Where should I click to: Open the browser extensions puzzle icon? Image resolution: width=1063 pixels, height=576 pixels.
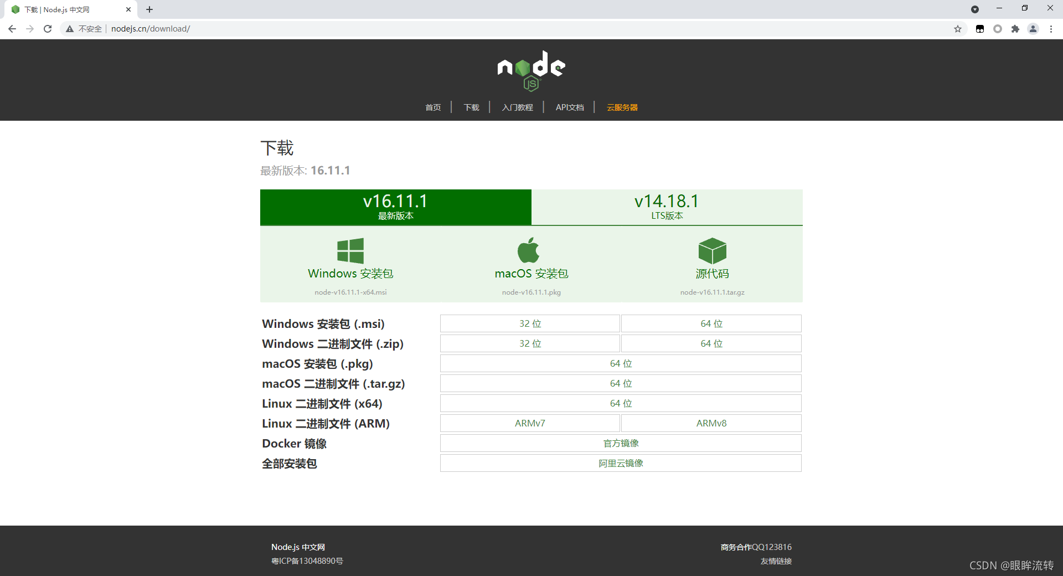(x=1015, y=29)
